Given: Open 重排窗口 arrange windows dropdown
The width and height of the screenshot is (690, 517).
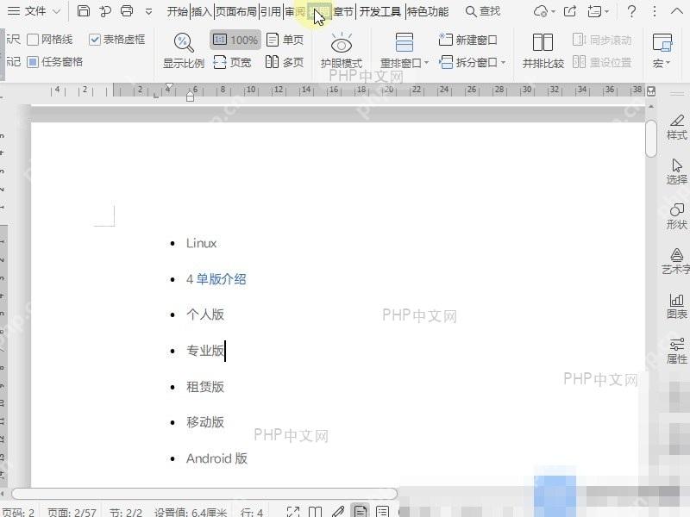Looking at the screenshot, I should (404, 51).
